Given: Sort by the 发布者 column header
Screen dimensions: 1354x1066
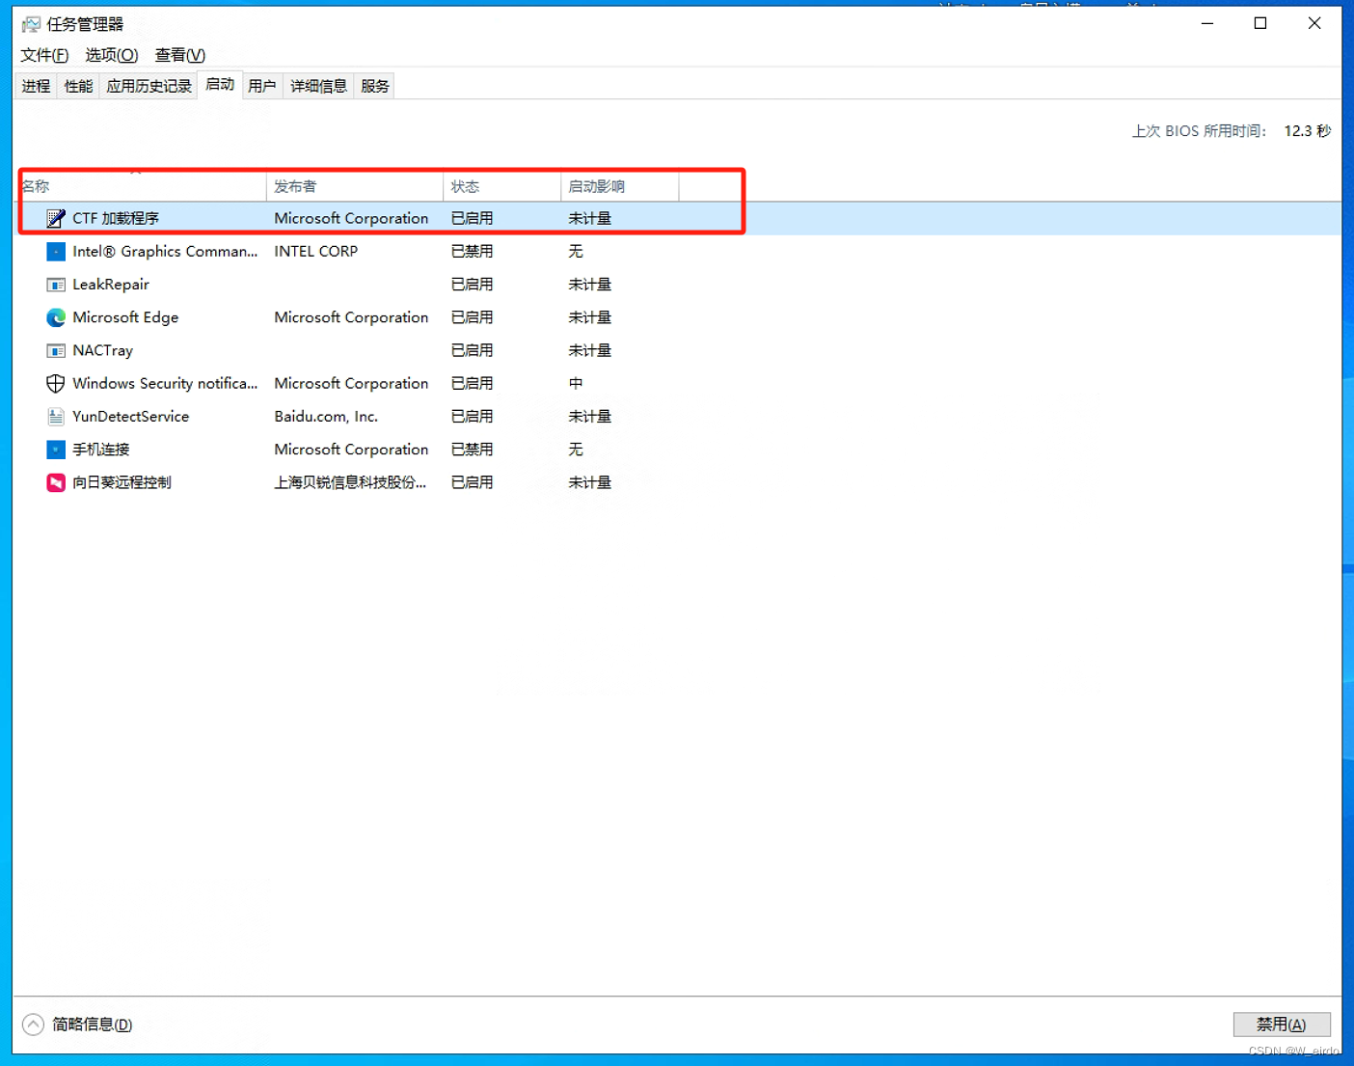Looking at the screenshot, I should pyautogui.click(x=355, y=186).
